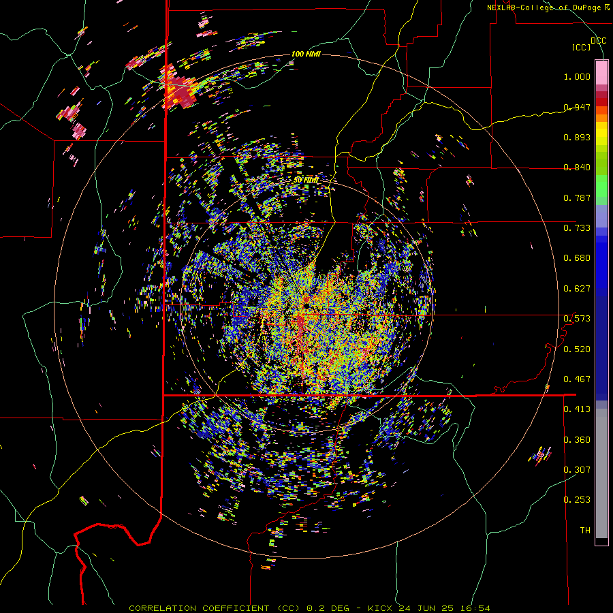
Task: Click the 0.627 color scale value
Action: pyautogui.click(x=577, y=289)
